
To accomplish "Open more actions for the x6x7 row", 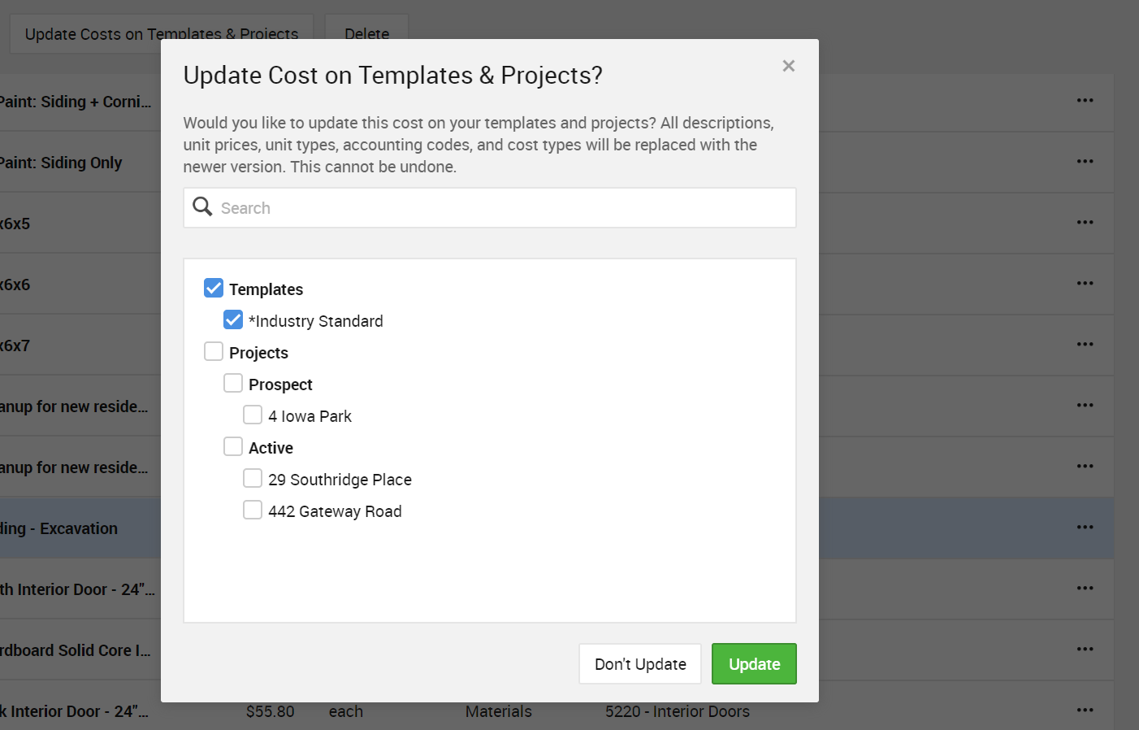I will [1085, 345].
